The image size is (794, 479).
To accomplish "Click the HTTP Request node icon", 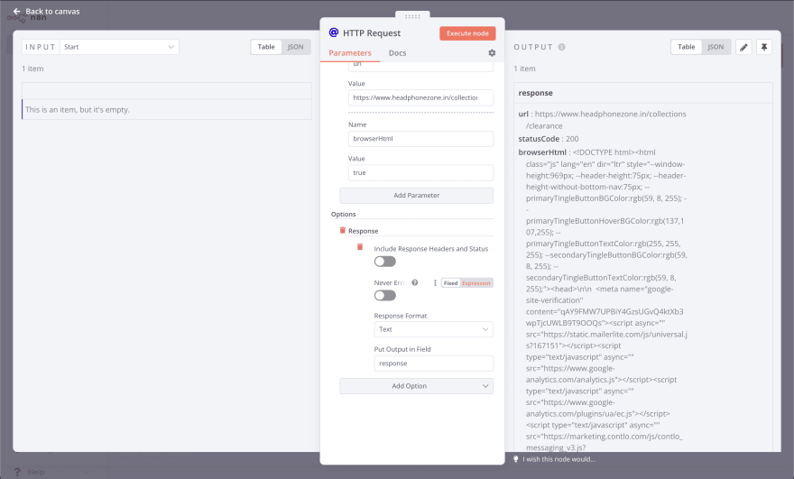I will click(334, 32).
